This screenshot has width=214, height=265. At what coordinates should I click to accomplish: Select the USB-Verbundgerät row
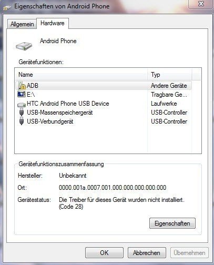pyautogui.click(x=104, y=121)
